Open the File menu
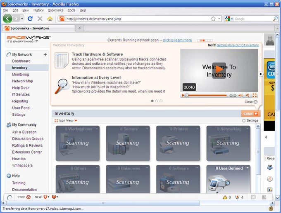 coord(5,10)
